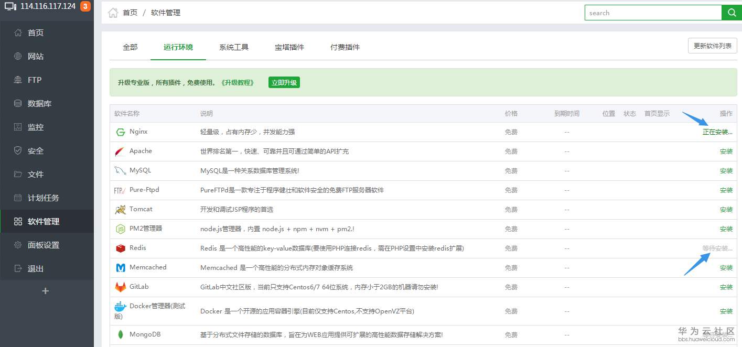Click the logout icon for 退出
The height and width of the screenshot is (347, 742).
click(18, 268)
